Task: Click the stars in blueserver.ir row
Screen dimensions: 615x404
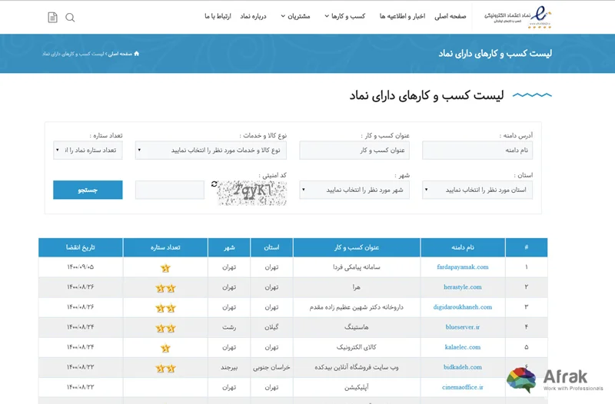Action: pos(165,329)
